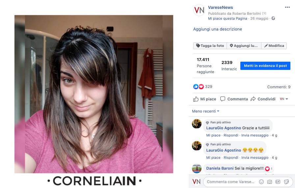Screen dimensions: 295x188
Task: Like the post with Mi piace
Action: tap(205, 99)
